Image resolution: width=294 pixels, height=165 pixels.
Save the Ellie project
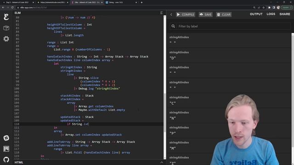pos(205,14)
